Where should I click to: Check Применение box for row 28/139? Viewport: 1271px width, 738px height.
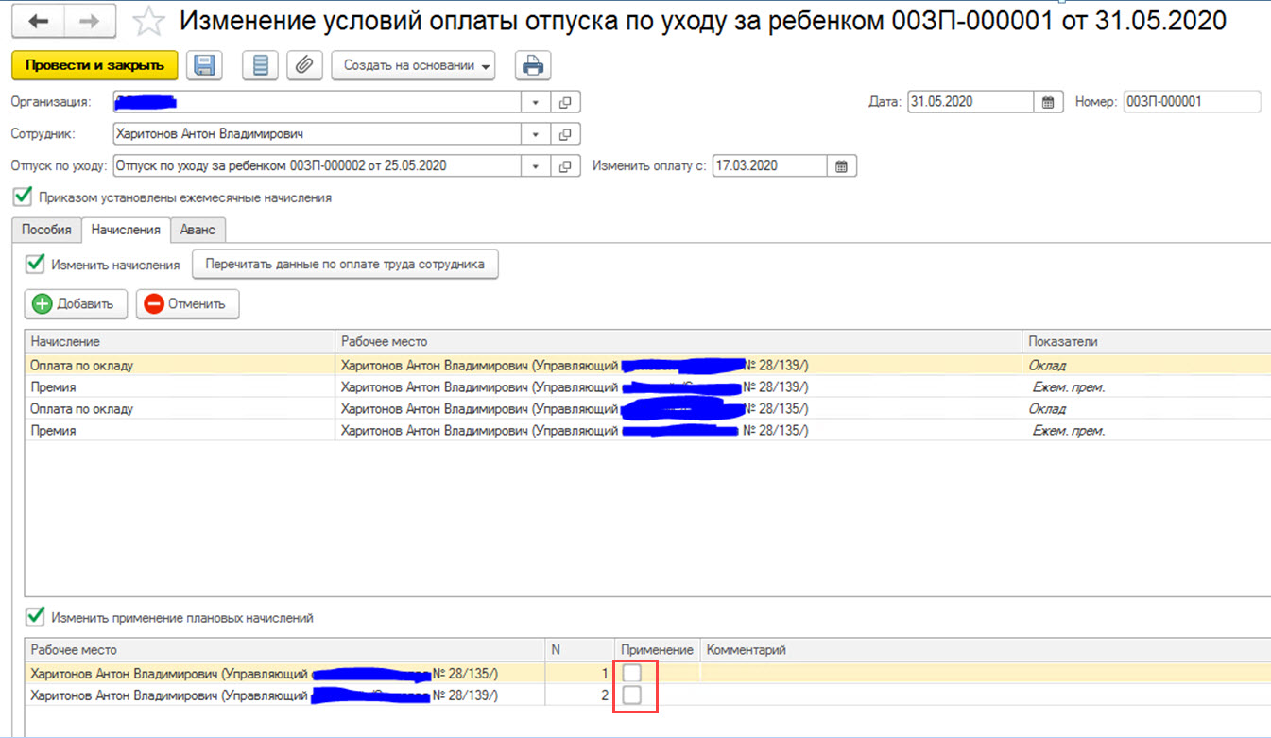[631, 695]
